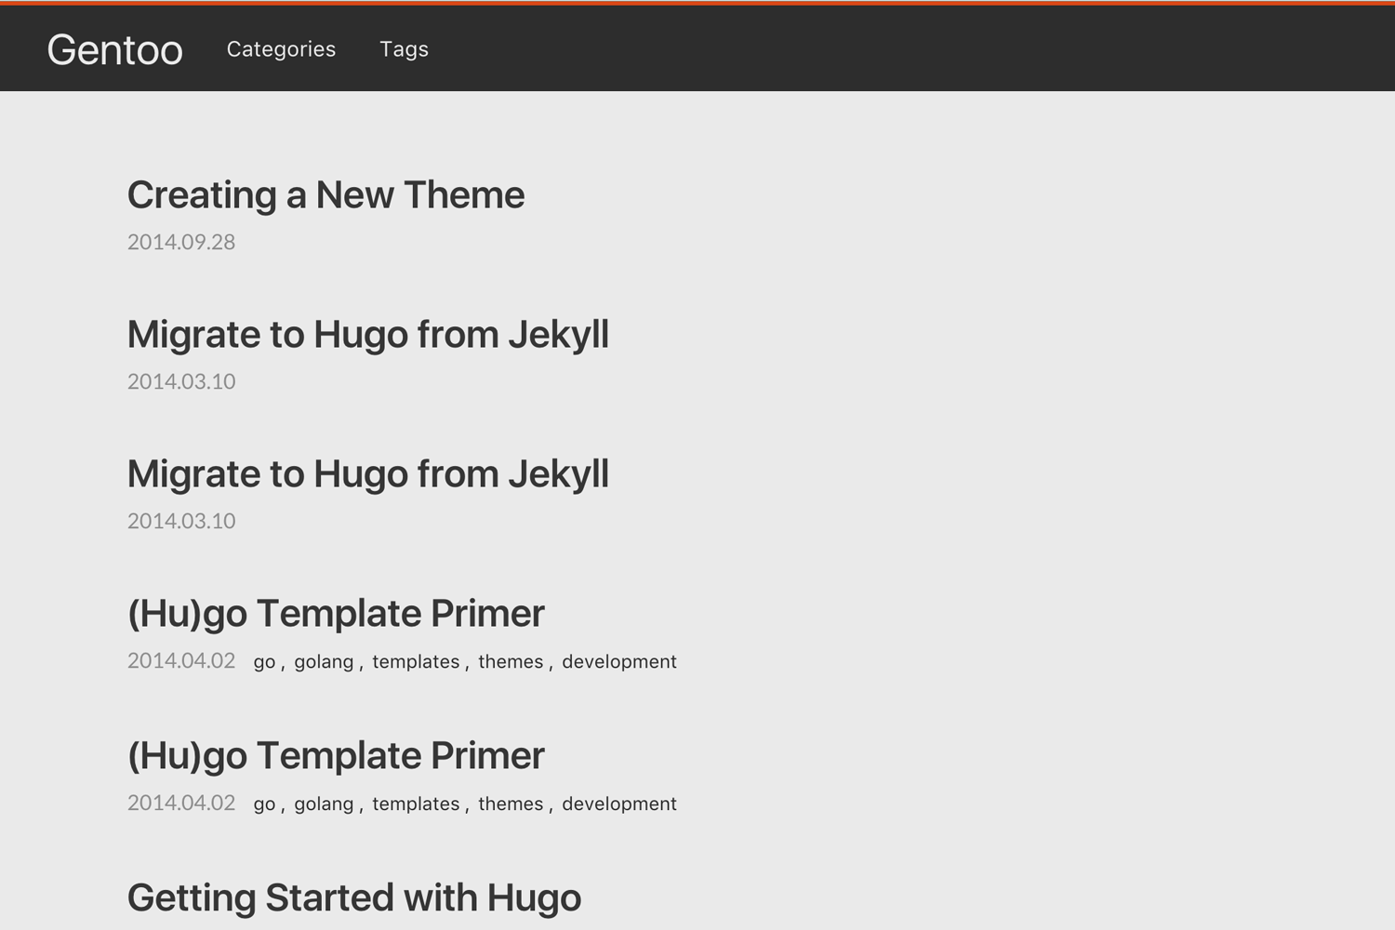Select templates tag under first Template Primer
Screen dimensions: 1395x930
pos(416,662)
